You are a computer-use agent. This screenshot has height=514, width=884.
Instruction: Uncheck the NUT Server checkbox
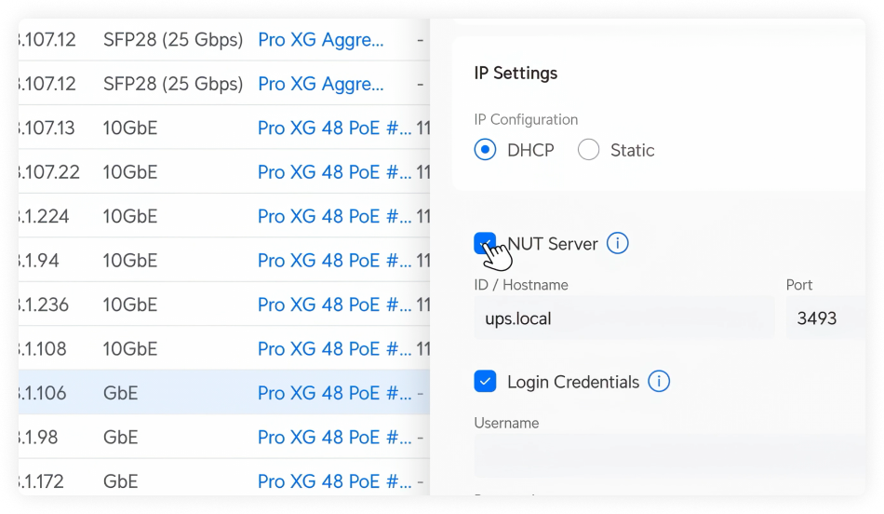[x=484, y=244]
